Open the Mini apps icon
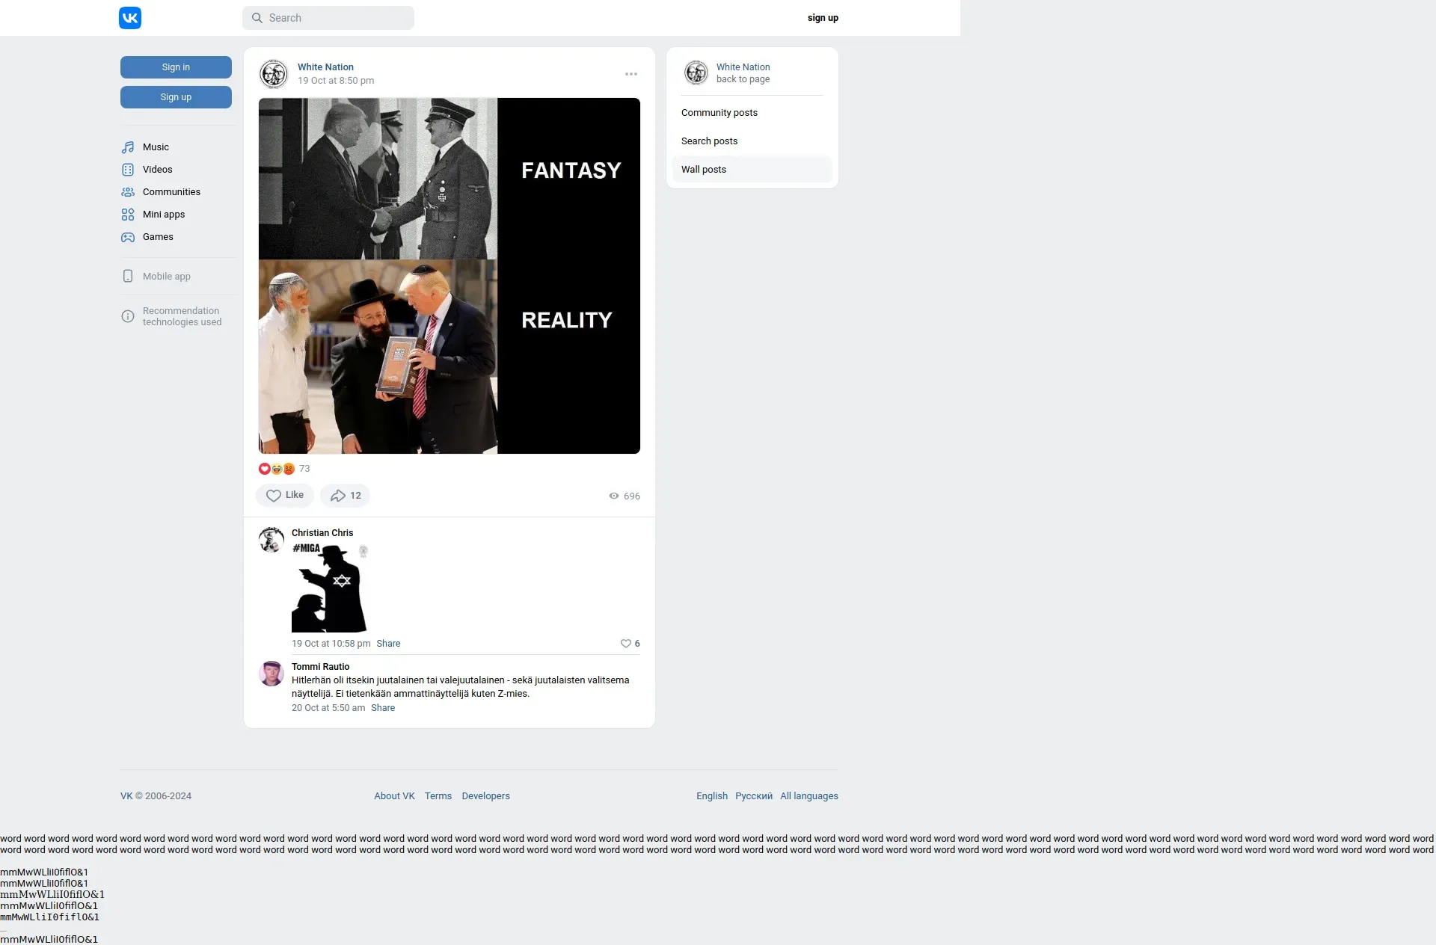1436x945 pixels. [x=128, y=215]
